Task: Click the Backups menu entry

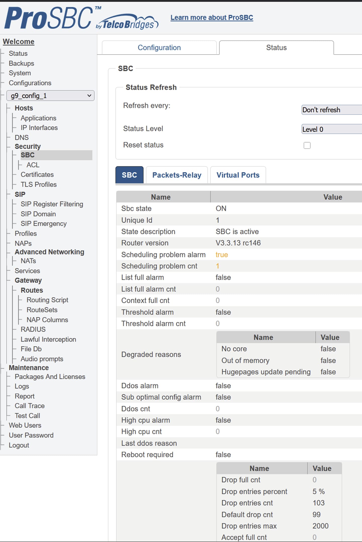Action: tap(21, 64)
